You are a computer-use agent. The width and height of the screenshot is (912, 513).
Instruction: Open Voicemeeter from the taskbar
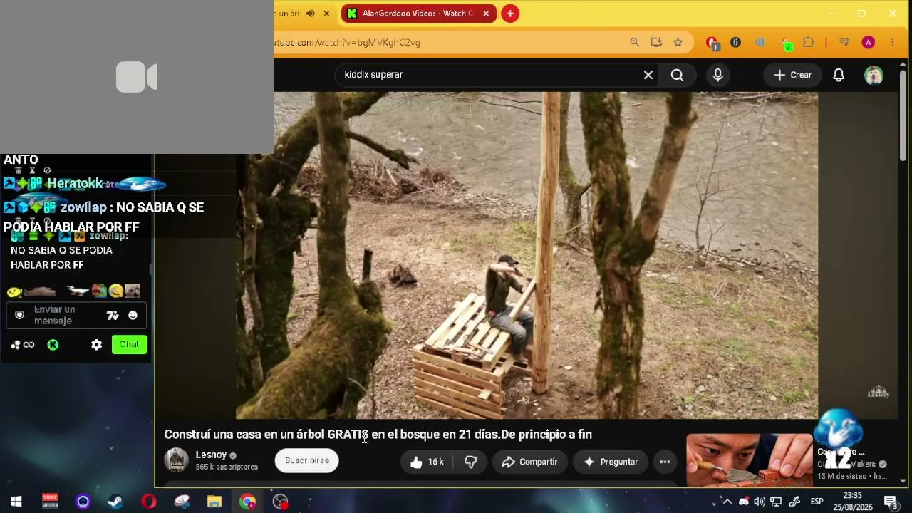pos(50,502)
